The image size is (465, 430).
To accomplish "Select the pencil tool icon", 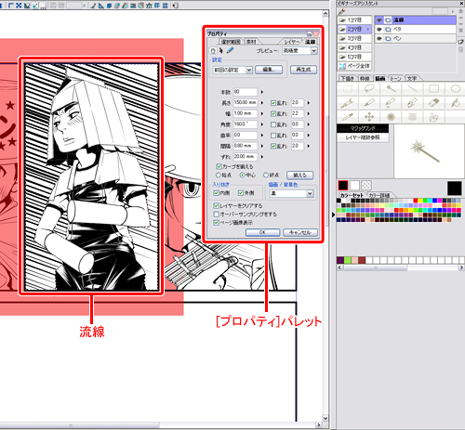I will pyautogui.click(x=369, y=103).
